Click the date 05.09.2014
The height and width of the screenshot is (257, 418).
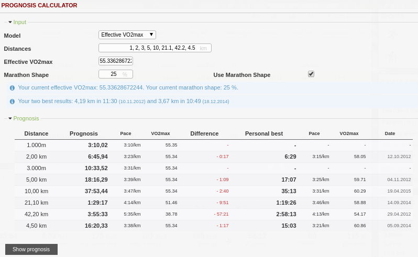pos(399,226)
